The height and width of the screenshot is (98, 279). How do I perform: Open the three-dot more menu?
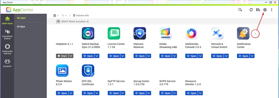coord(272,10)
